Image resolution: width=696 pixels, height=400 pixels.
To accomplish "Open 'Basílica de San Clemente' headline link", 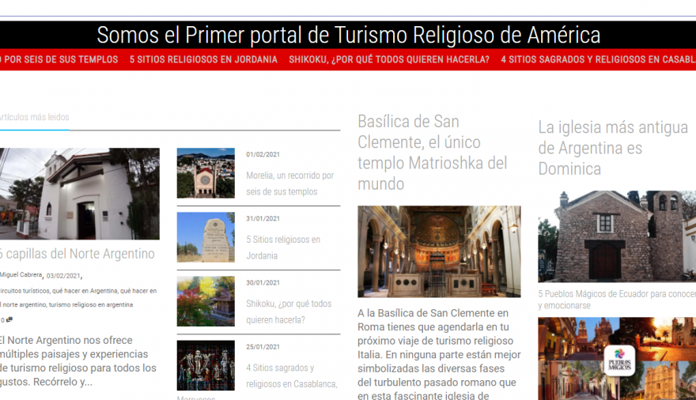I will (x=432, y=153).
